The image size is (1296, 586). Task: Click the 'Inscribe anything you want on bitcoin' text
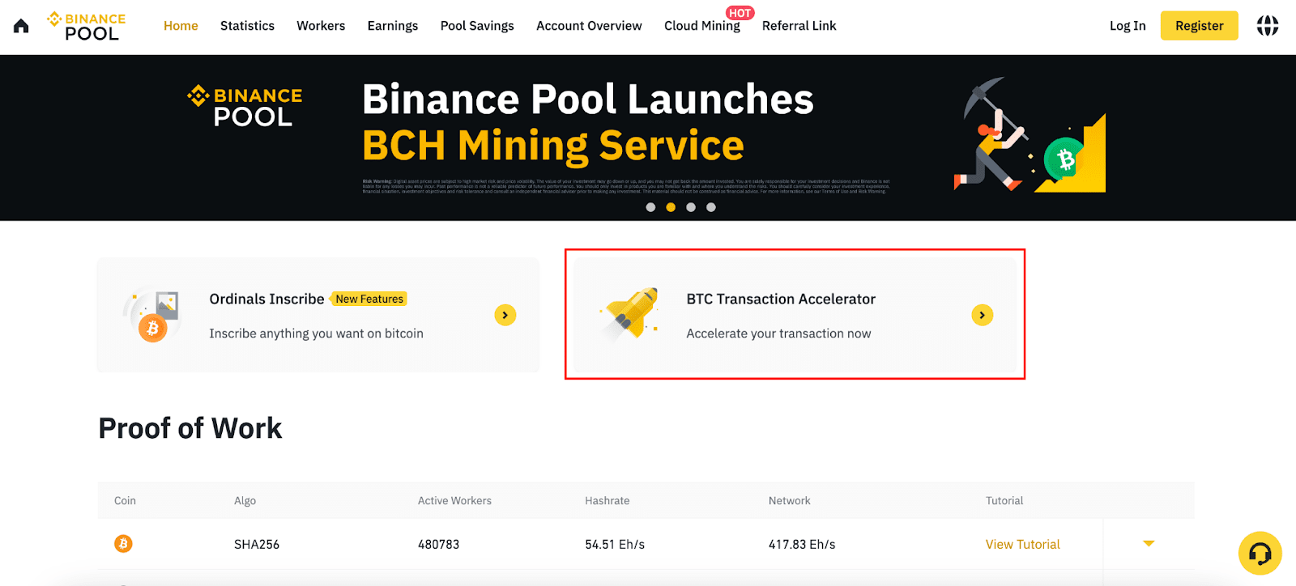[316, 333]
